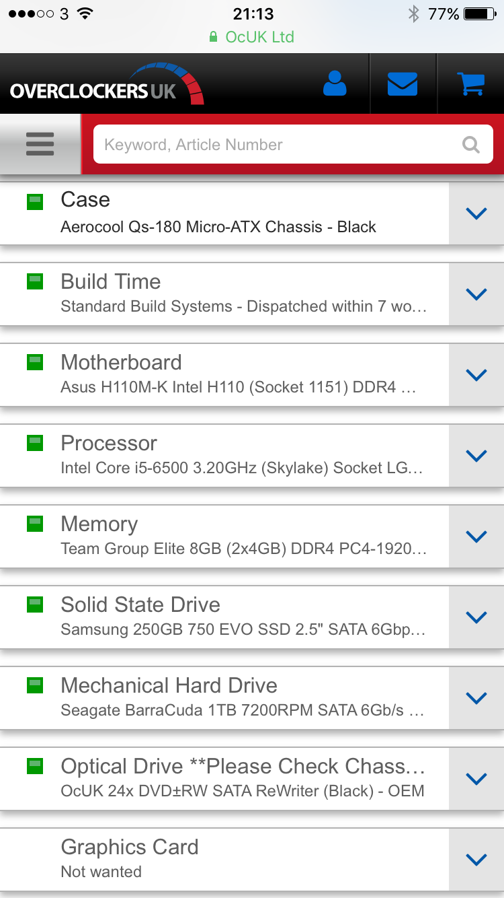Expand the Processor options chevron
The height and width of the screenshot is (898, 504).
pyautogui.click(x=476, y=456)
